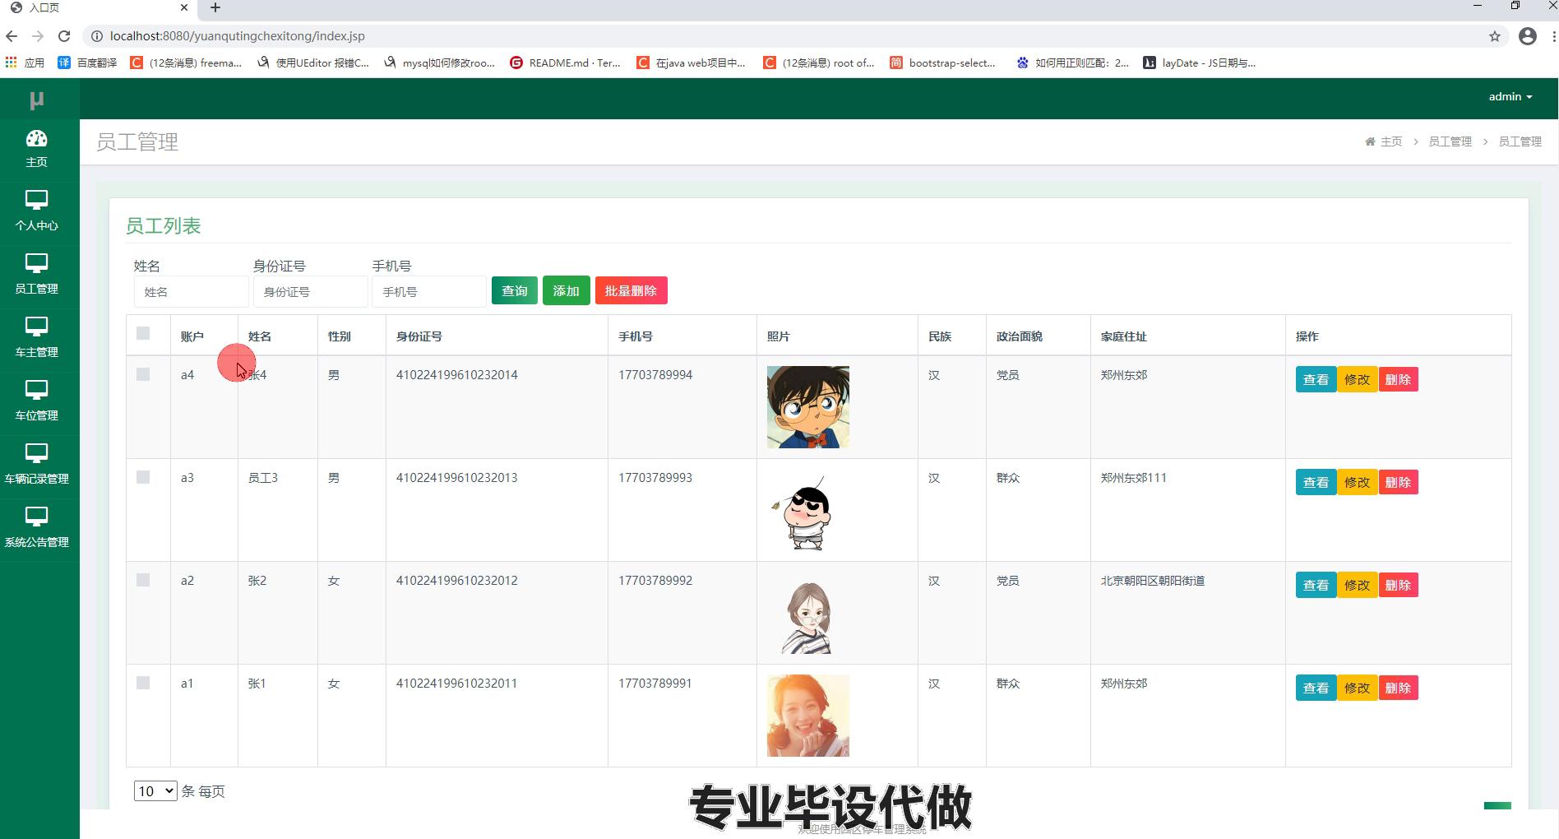The width and height of the screenshot is (1559, 839).
Task: Click the 入口页 browser tab
Action: tap(99, 7)
